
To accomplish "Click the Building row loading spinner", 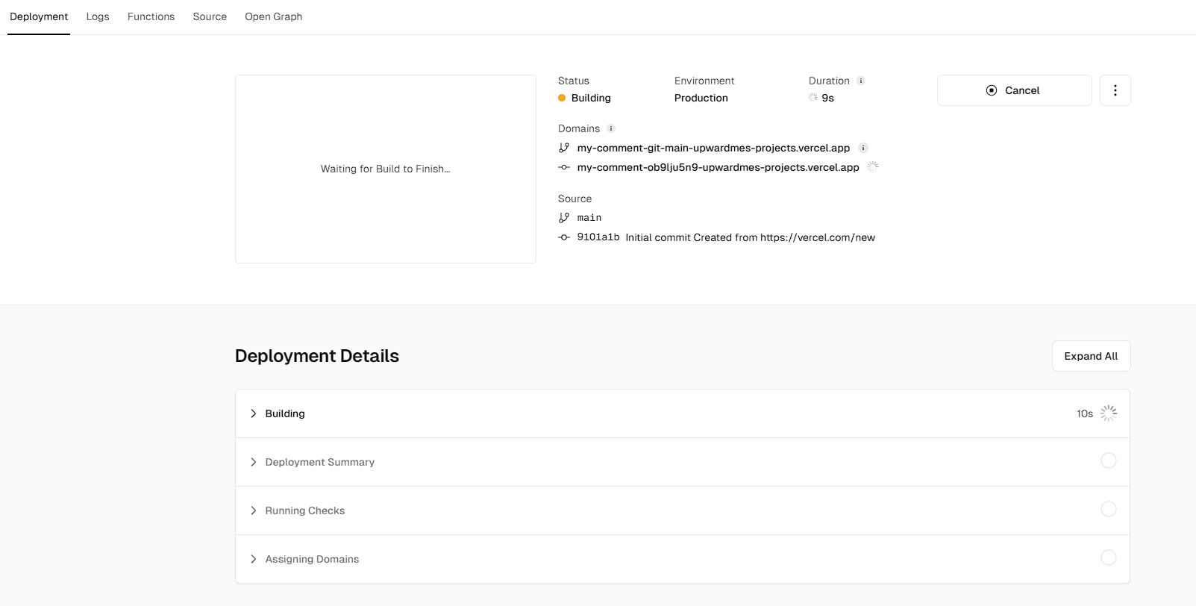I will [1109, 413].
